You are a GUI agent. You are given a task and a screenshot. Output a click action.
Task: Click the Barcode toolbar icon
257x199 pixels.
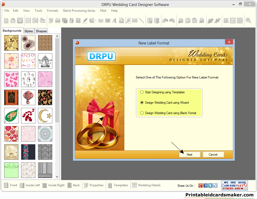click(x=108, y=21)
